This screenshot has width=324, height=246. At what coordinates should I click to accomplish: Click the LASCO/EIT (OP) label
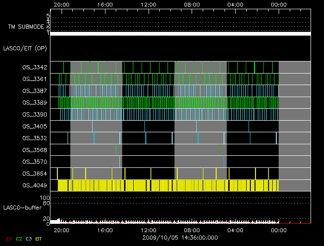pos(24,48)
